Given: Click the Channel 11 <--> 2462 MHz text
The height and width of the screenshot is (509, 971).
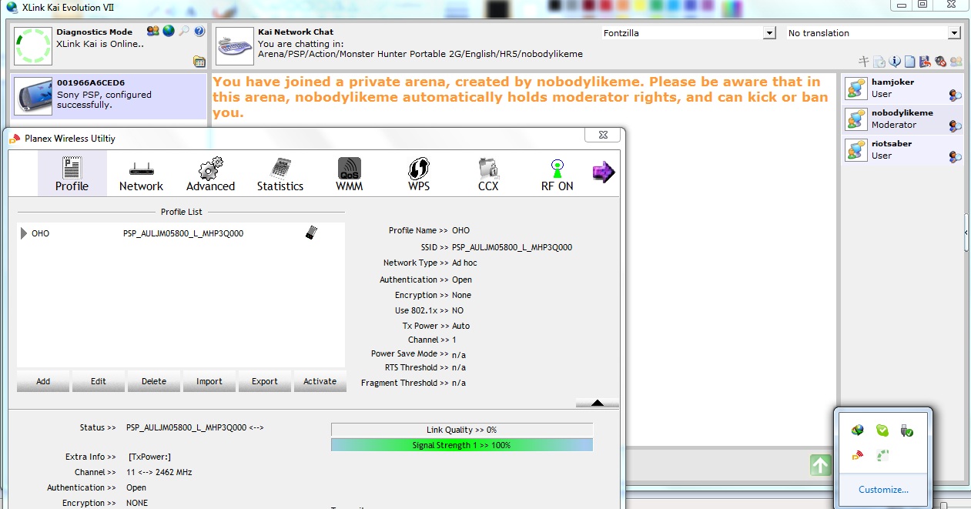Looking at the screenshot, I should (159, 472).
